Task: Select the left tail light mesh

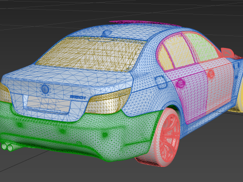Action: [x=5, y=94]
